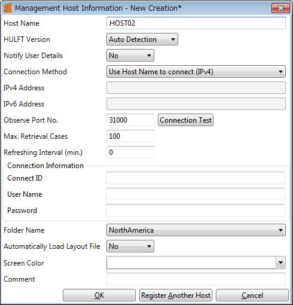The height and width of the screenshot is (305, 293).
Task: Click the Password input field
Action: tap(196, 211)
